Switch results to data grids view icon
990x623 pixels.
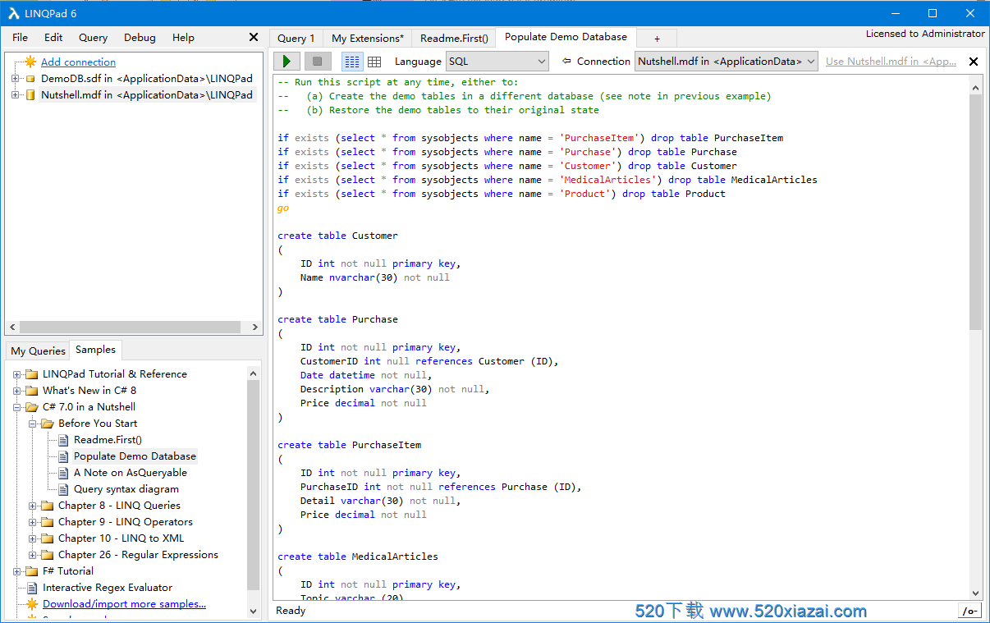click(374, 62)
